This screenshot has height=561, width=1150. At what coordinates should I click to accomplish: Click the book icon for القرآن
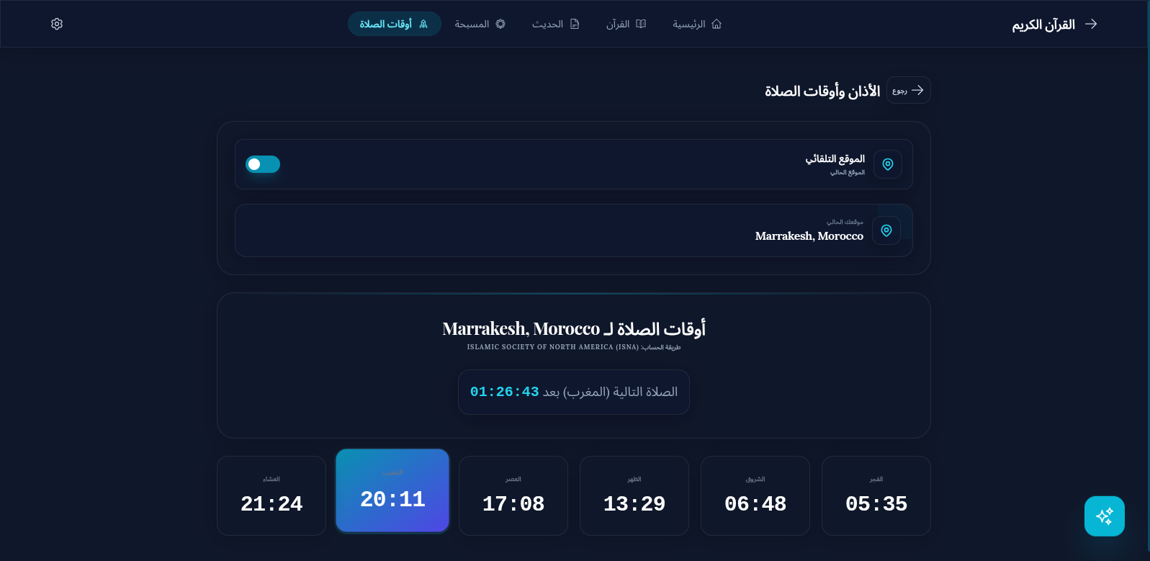coord(641,24)
